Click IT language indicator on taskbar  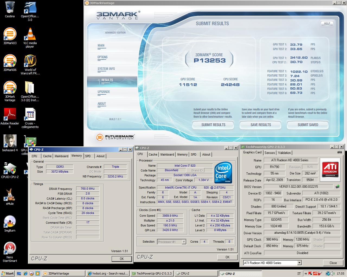pos(299,273)
